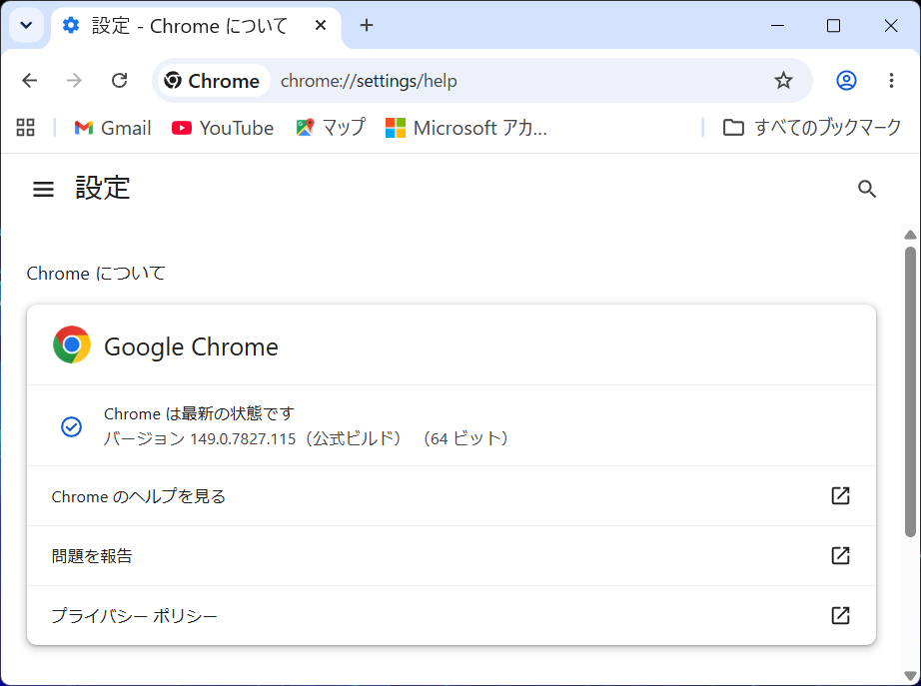
Task: Open the すべてのブックマーク folder
Action: tap(812, 128)
